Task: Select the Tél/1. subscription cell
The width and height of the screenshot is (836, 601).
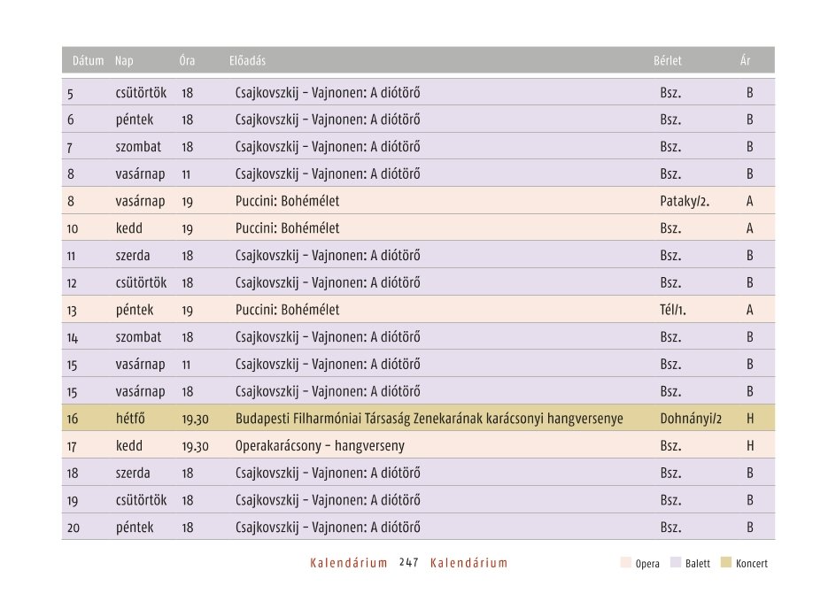Action: (x=673, y=310)
